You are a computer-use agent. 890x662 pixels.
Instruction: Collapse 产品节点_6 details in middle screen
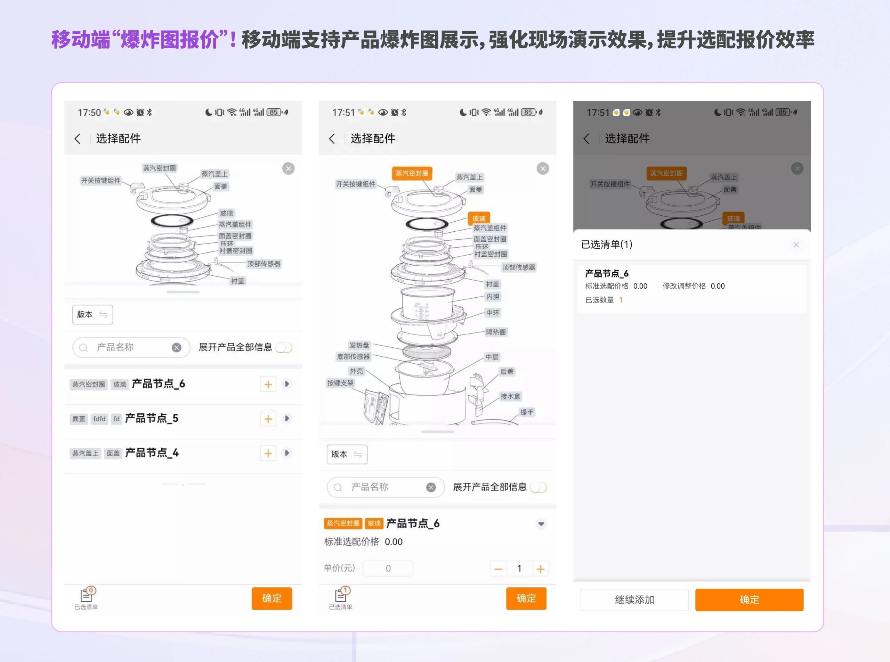click(541, 524)
